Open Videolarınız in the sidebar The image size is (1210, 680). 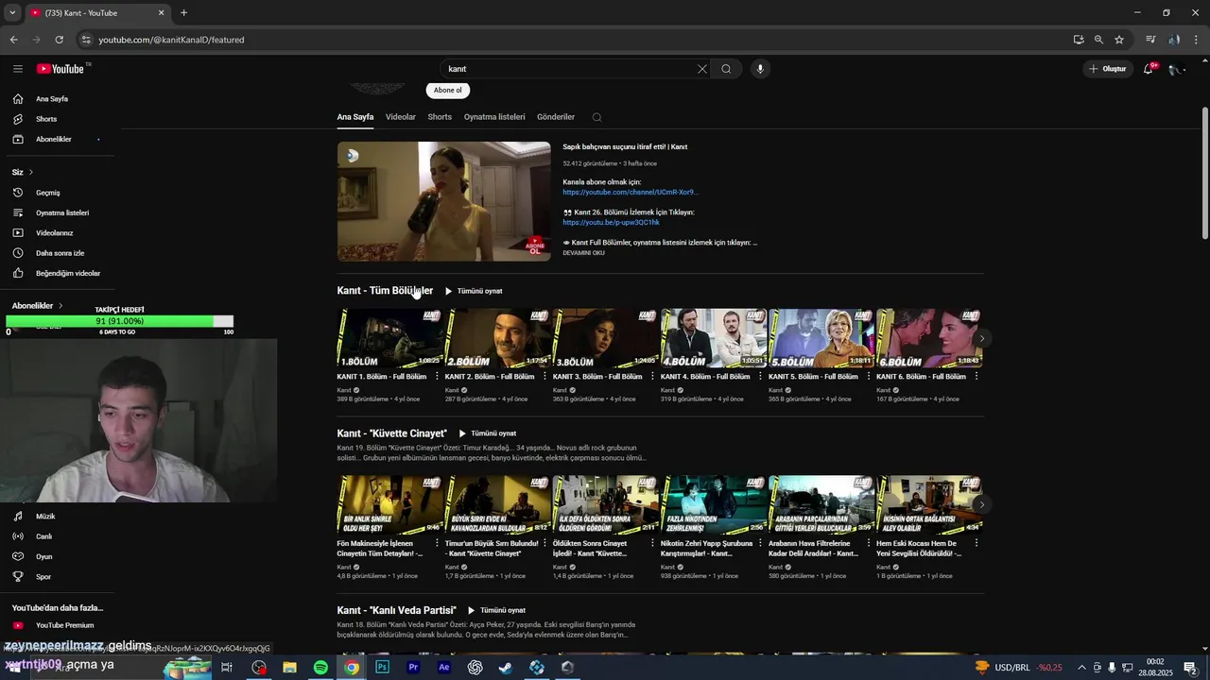pos(57,233)
